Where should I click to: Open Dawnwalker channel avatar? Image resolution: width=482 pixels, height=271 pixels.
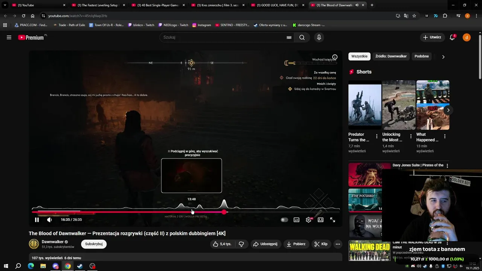click(34, 244)
